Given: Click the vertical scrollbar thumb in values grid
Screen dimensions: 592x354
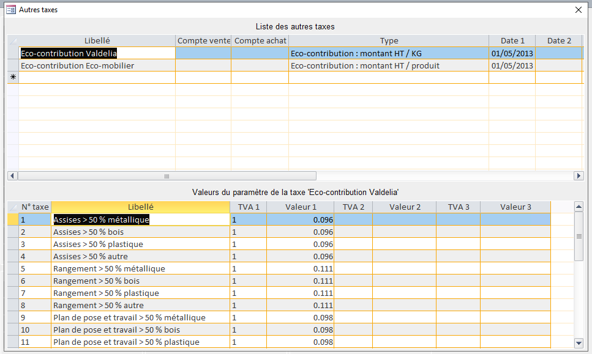Looking at the screenshot, I should 579,236.
